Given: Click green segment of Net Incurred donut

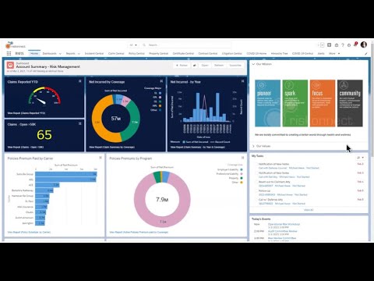Looking at the screenshot, I should click(x=134, y=123).
